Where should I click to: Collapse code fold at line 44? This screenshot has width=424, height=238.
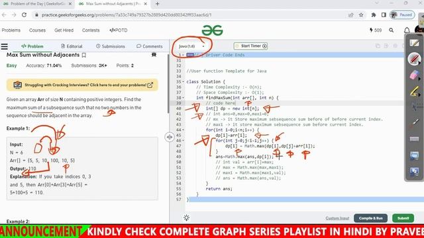click(183, 130)
